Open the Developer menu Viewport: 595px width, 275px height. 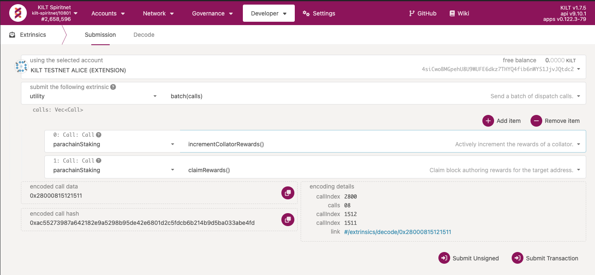(x=269, y=13)
